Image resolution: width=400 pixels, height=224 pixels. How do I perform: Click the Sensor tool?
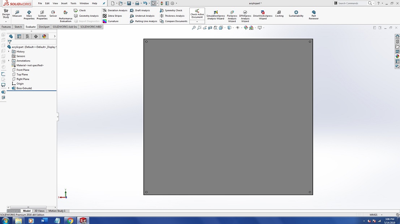(x=53, y=14)
